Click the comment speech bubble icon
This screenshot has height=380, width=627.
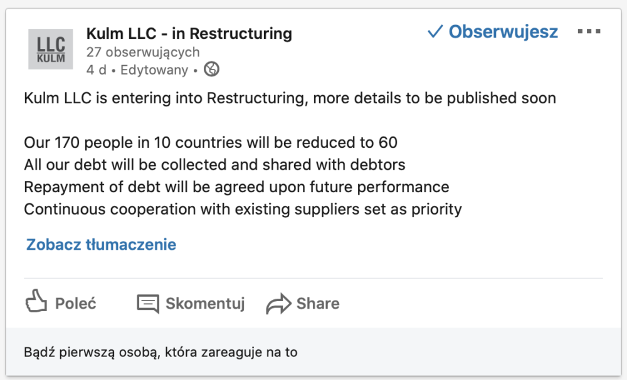pos(148,304)
